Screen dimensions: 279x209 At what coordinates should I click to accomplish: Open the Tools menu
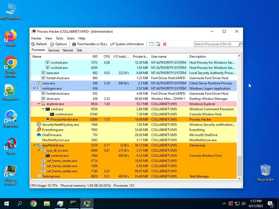coord(59,38)
